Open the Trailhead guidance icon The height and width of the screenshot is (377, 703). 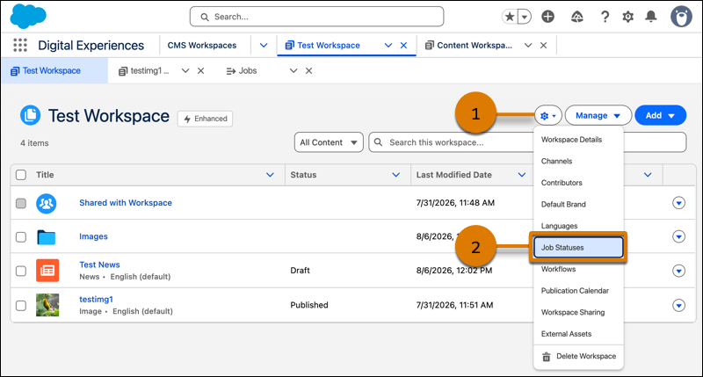(x=577, y=17)
